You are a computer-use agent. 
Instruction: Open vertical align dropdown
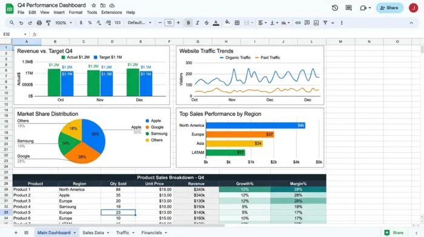pos(274,22)
